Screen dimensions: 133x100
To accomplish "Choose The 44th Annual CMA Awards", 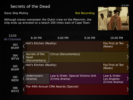I will (x=76, y=89).
